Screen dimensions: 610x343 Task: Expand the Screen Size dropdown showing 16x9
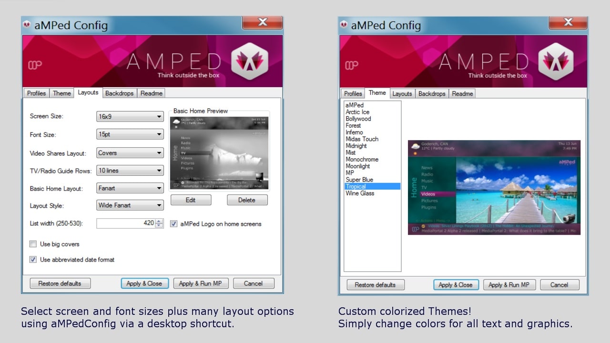point(130,117)
